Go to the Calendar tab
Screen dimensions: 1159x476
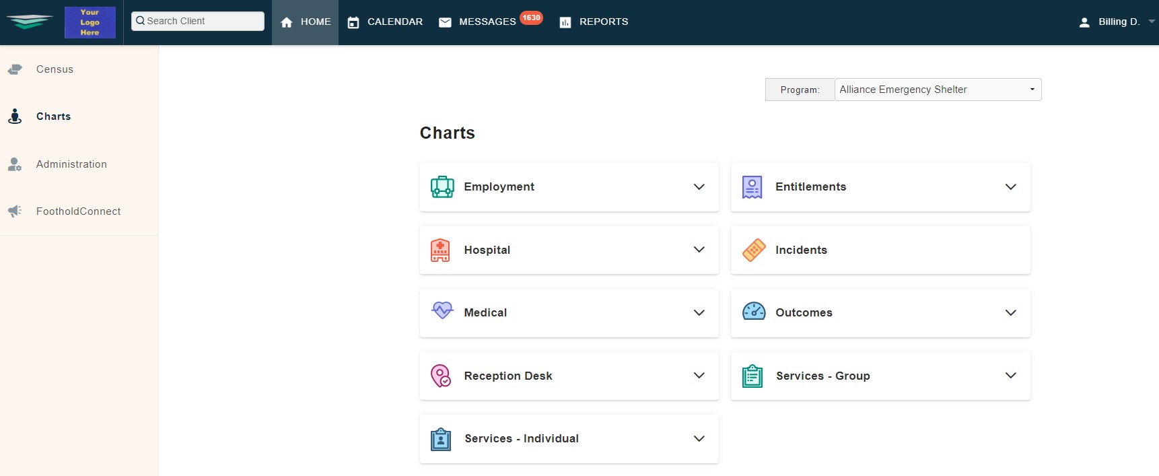[x=386, y=22]
